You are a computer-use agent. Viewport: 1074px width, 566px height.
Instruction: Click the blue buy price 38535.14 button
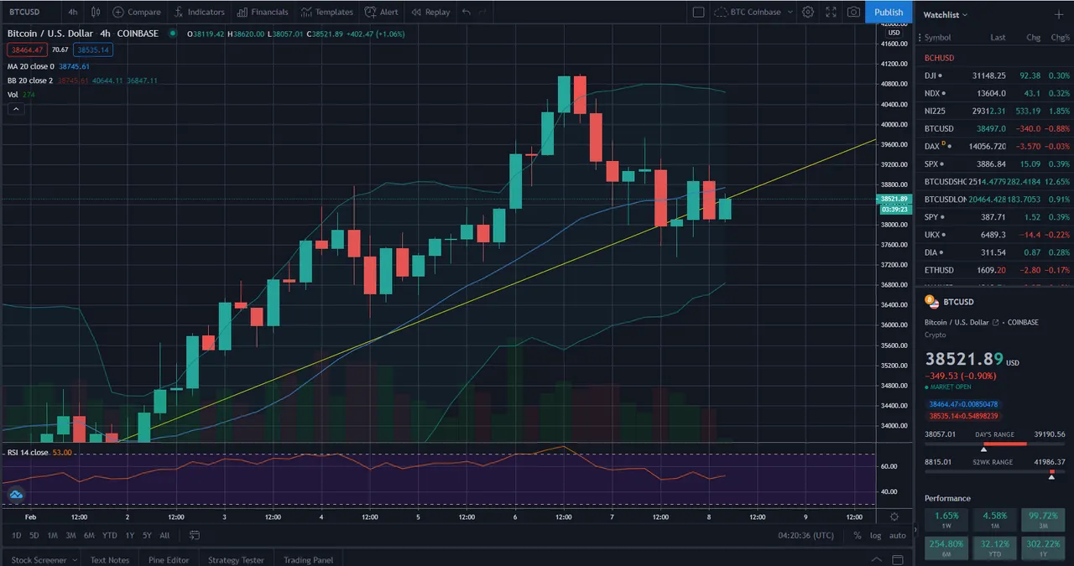93,49
